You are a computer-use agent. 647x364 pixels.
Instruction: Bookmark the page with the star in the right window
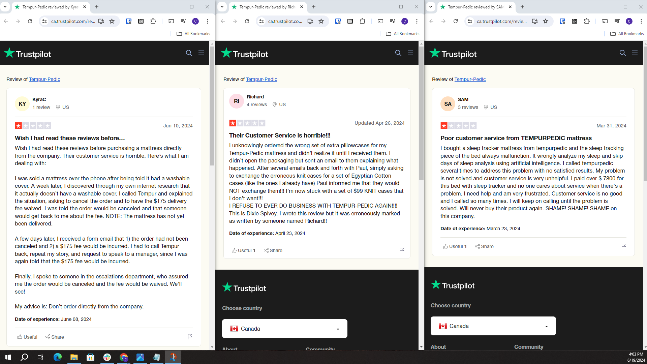pyautogui.click(x=546, y=21)
